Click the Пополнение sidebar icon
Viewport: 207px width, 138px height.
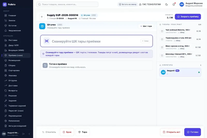tap(5, 121)
